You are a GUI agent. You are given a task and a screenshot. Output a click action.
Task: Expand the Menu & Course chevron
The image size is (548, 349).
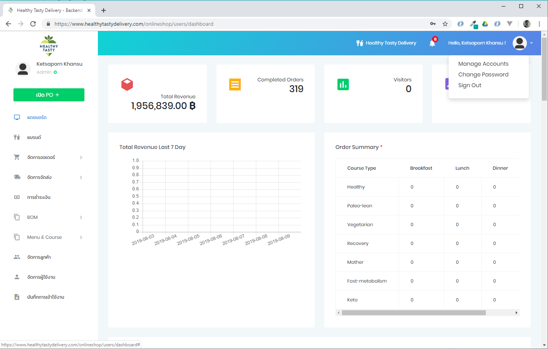pos(81,237)
